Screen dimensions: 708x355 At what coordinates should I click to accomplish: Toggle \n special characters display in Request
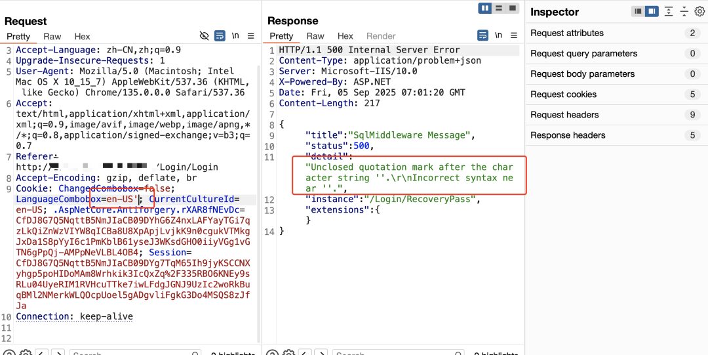pyautogui.click(x=235, y=35)
